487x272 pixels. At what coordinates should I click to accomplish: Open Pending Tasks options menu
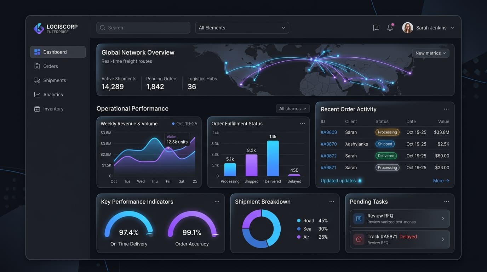[x=447, y=202]
